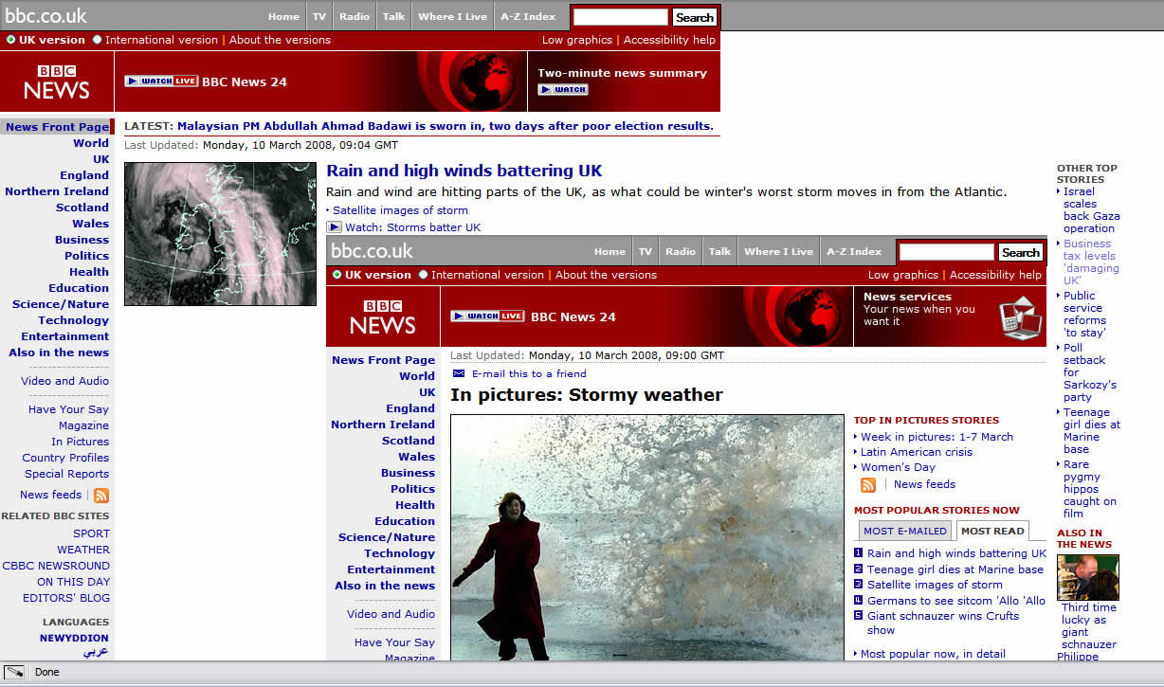Click the Watch Live icon on the In pictures page banner
Image resolution: width=1164 pixels, height=687 pixels.
point(487,316)
